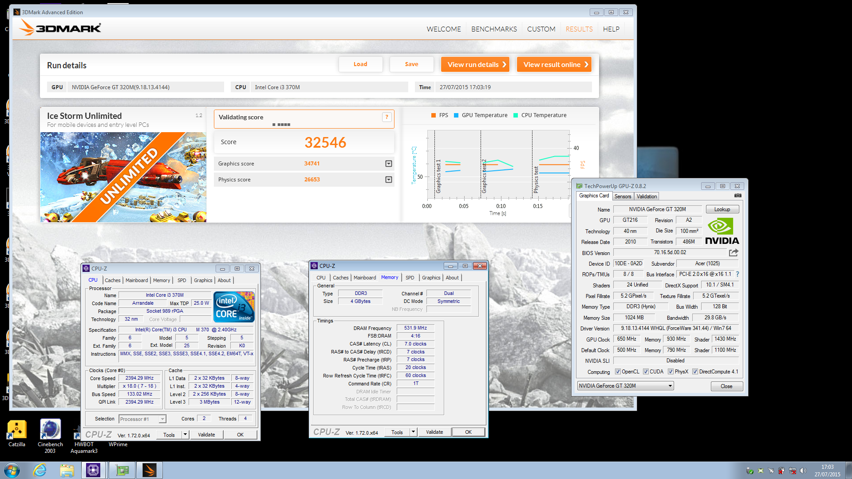Viewport: 852px width, 479px height.
Task: Click the NVIDIA logo in GPU-Z
Action: coord(722,231)
